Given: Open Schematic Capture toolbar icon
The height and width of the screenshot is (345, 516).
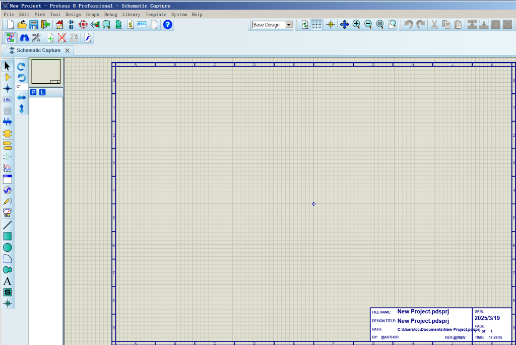Looking at the screenshot, I should coord(71,24).
